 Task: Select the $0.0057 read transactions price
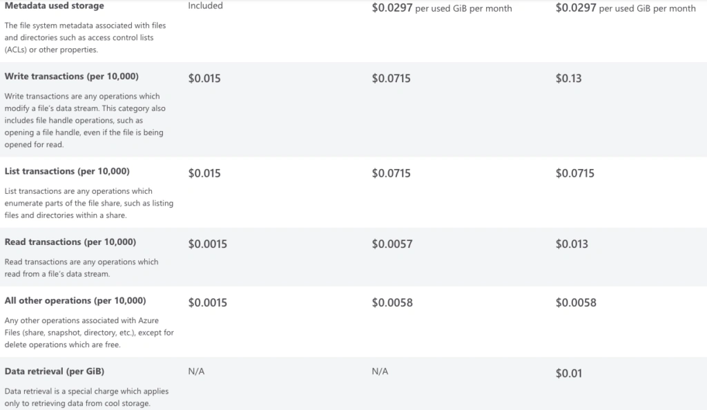click(392, 244)
